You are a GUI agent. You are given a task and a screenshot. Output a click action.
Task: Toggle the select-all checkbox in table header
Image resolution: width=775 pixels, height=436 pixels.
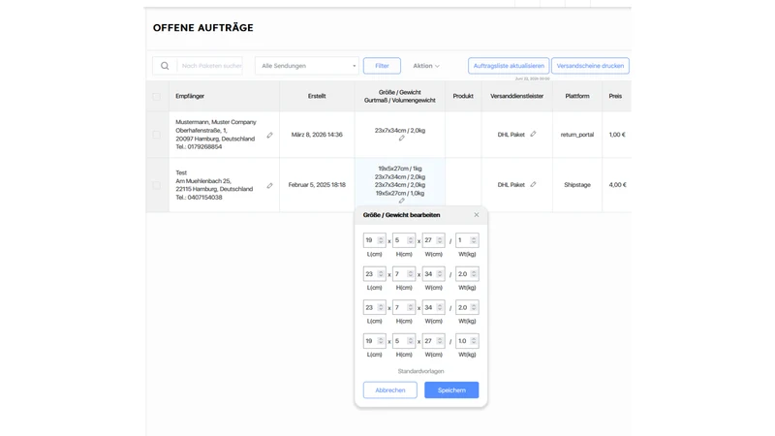(x=157, y=96)
